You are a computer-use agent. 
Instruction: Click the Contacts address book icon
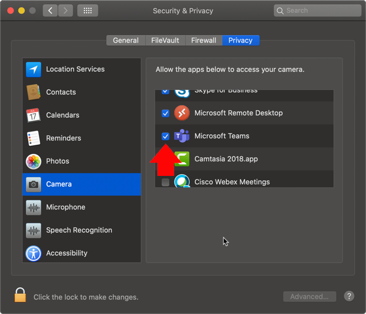33,92
